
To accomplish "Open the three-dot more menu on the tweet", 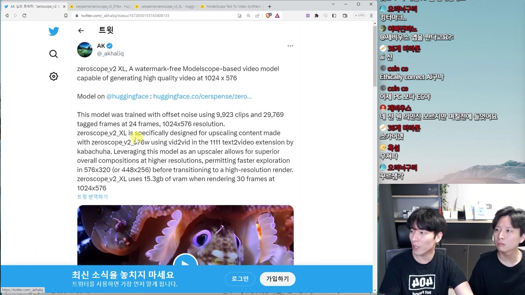I will tap(290, 46).
